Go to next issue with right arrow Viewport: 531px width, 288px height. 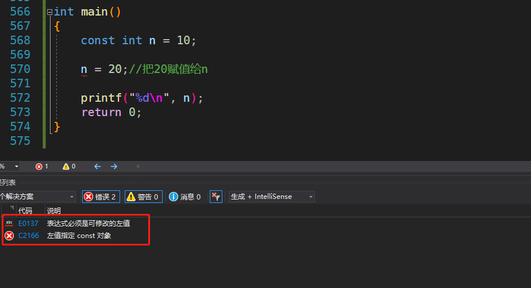(114, 166)
